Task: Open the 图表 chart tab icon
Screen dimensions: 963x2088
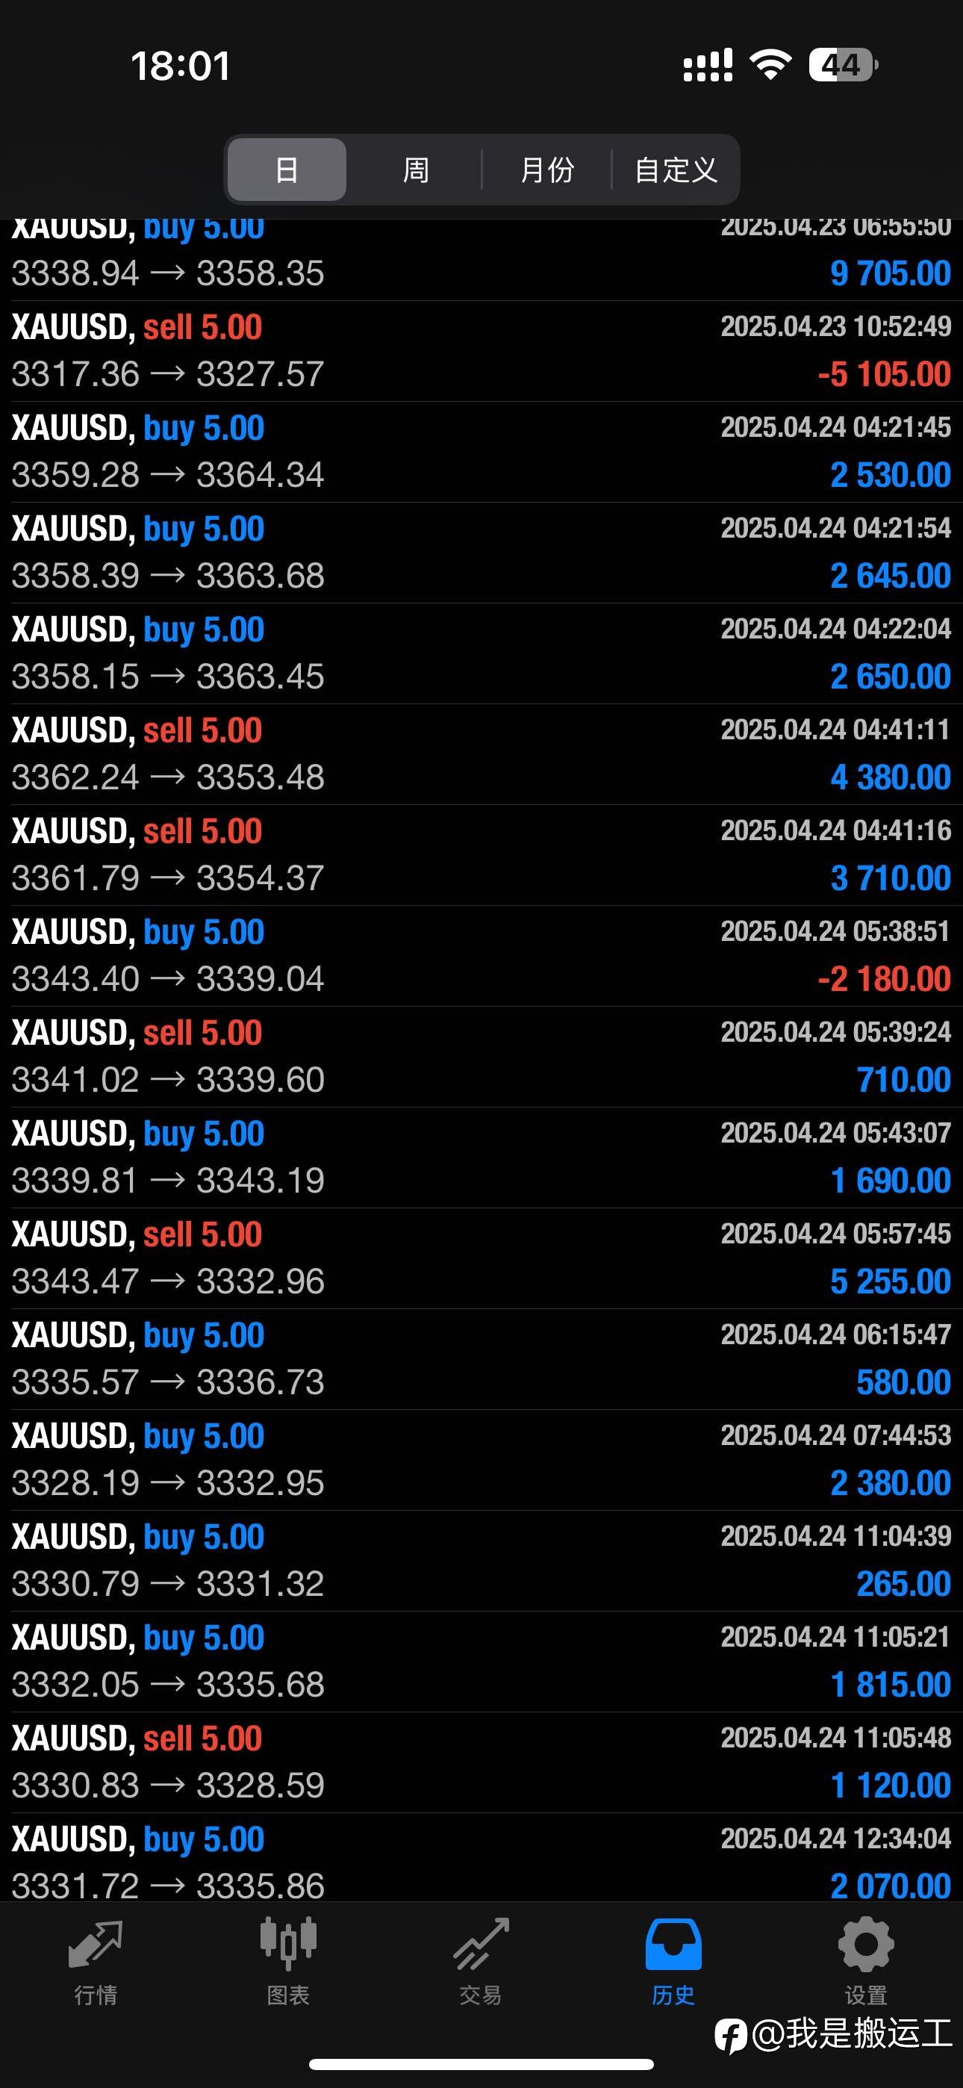Action: tap(289, 1944)
